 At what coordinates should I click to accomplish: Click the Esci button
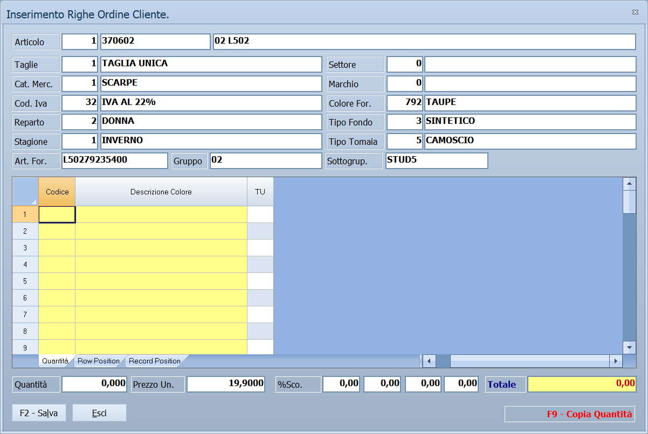click(99, 413)
